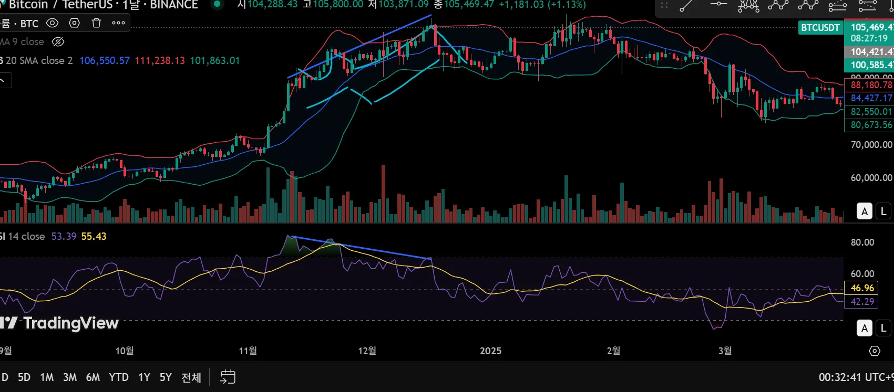Click the gray 104,421 price label
Viewport: 894px width, 392px height.
870,52
